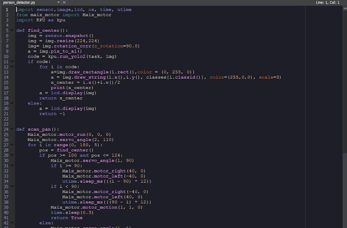Click 'range(0, 180, 5)' on line 27

[77, 145]
